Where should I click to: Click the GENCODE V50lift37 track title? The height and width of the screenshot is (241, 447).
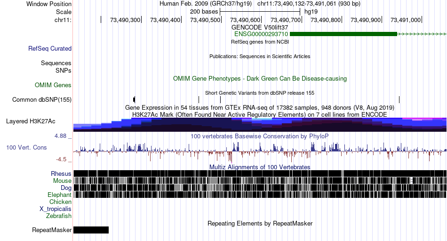[x=260, y=28]
